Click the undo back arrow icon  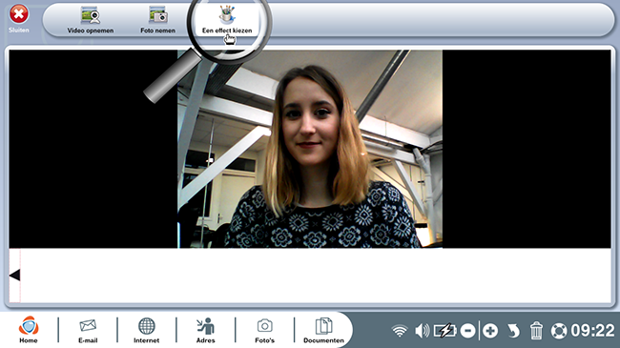click(x=513, y=331)
